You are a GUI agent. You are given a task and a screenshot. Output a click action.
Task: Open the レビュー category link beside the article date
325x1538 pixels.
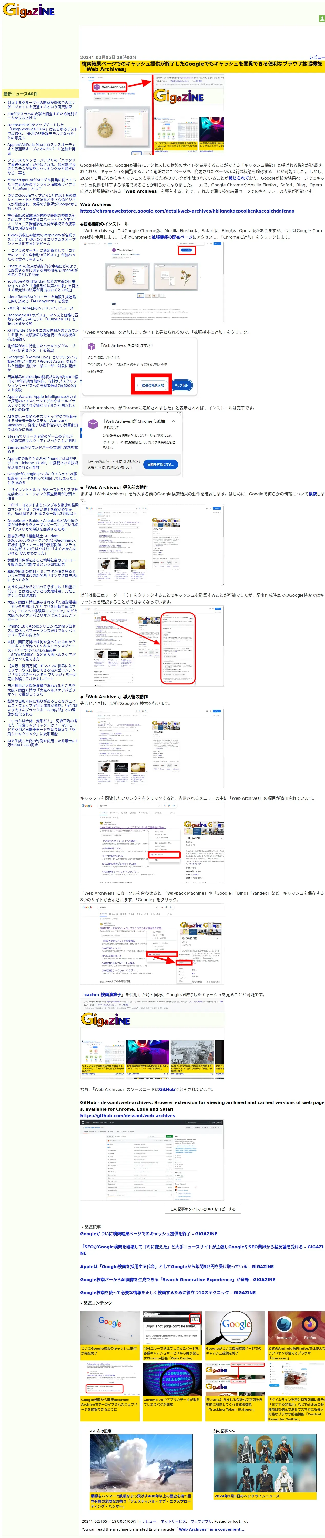317,57
